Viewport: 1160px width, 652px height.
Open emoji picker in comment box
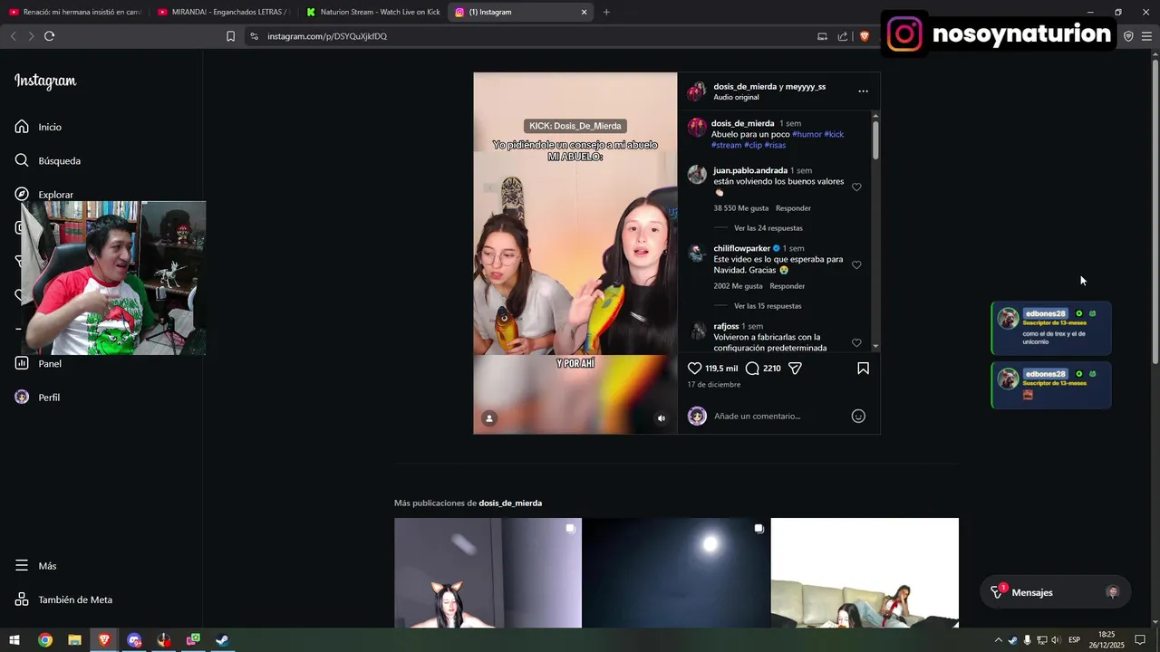[x=858, y=416]
